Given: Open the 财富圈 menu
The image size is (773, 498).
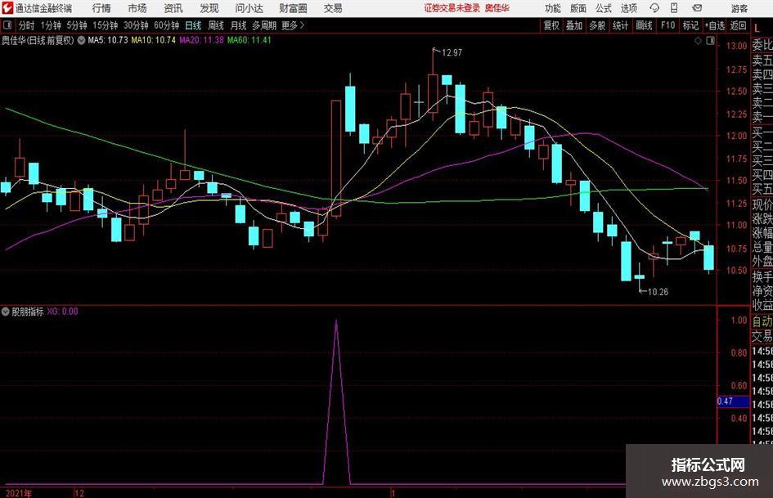Looking at the screenshot, I should [x=293, y=8].
